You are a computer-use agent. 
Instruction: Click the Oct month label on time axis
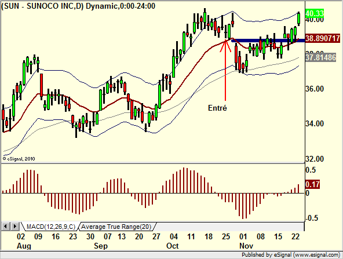(173, 246)
